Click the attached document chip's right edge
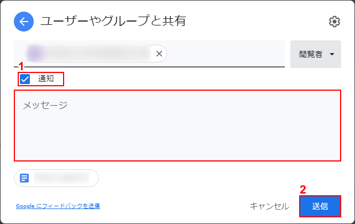Image resolution: width=355 pixels, height=224 pixels. (x=95, y=178)
